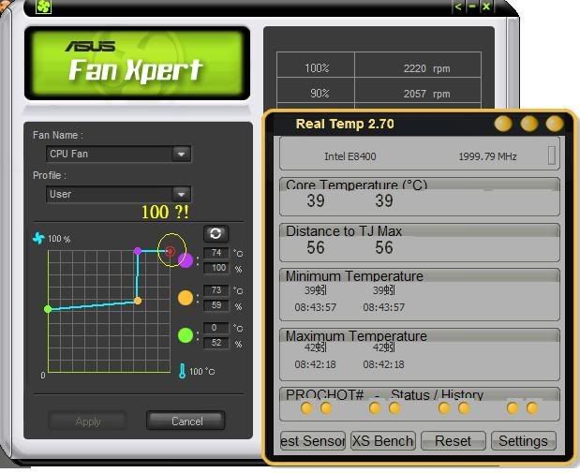This screenshot has height=473, width=580.
Task: Click the first round Real Temp title button
Action: 504,124
